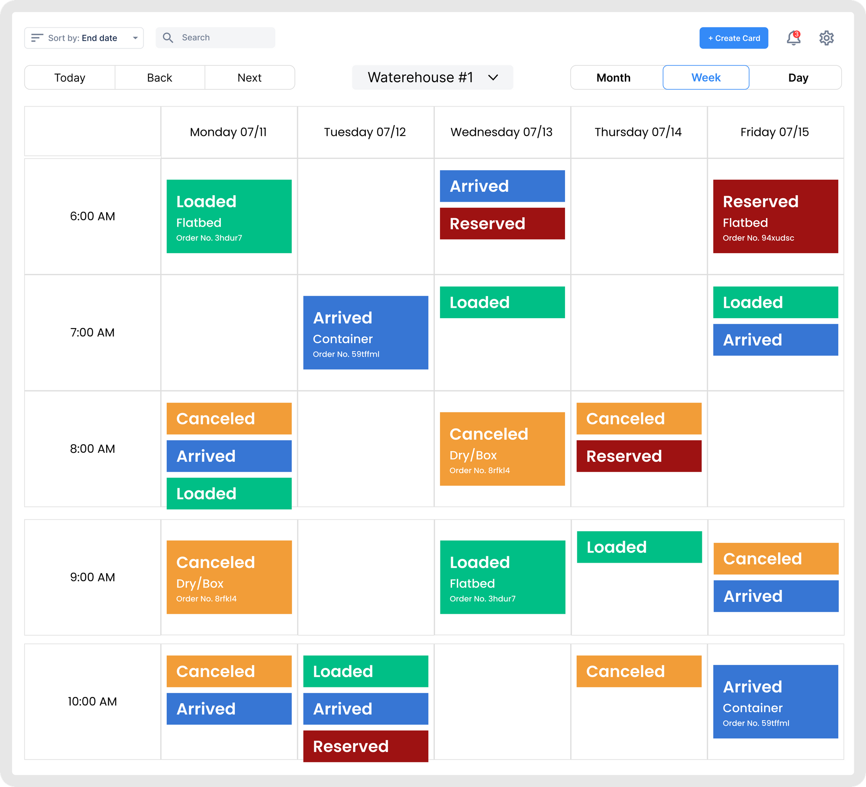Click the Waterehouse chevron arrow
This screenshot has width=866, height=787.
493,77
